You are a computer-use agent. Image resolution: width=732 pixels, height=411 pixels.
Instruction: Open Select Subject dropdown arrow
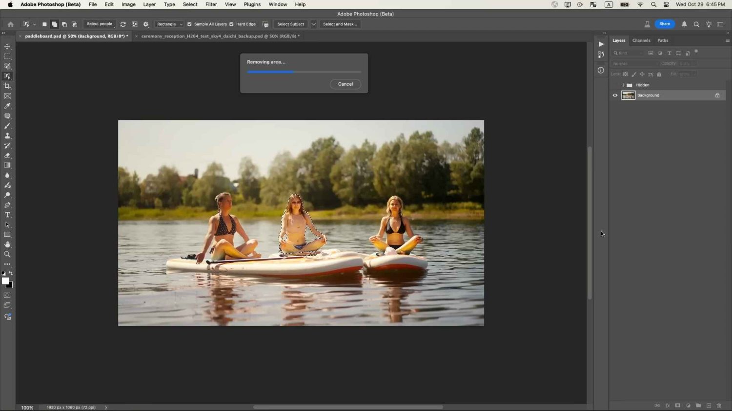[313, 24]
